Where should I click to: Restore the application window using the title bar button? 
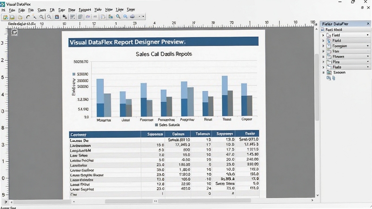click(x=353, y=2)
